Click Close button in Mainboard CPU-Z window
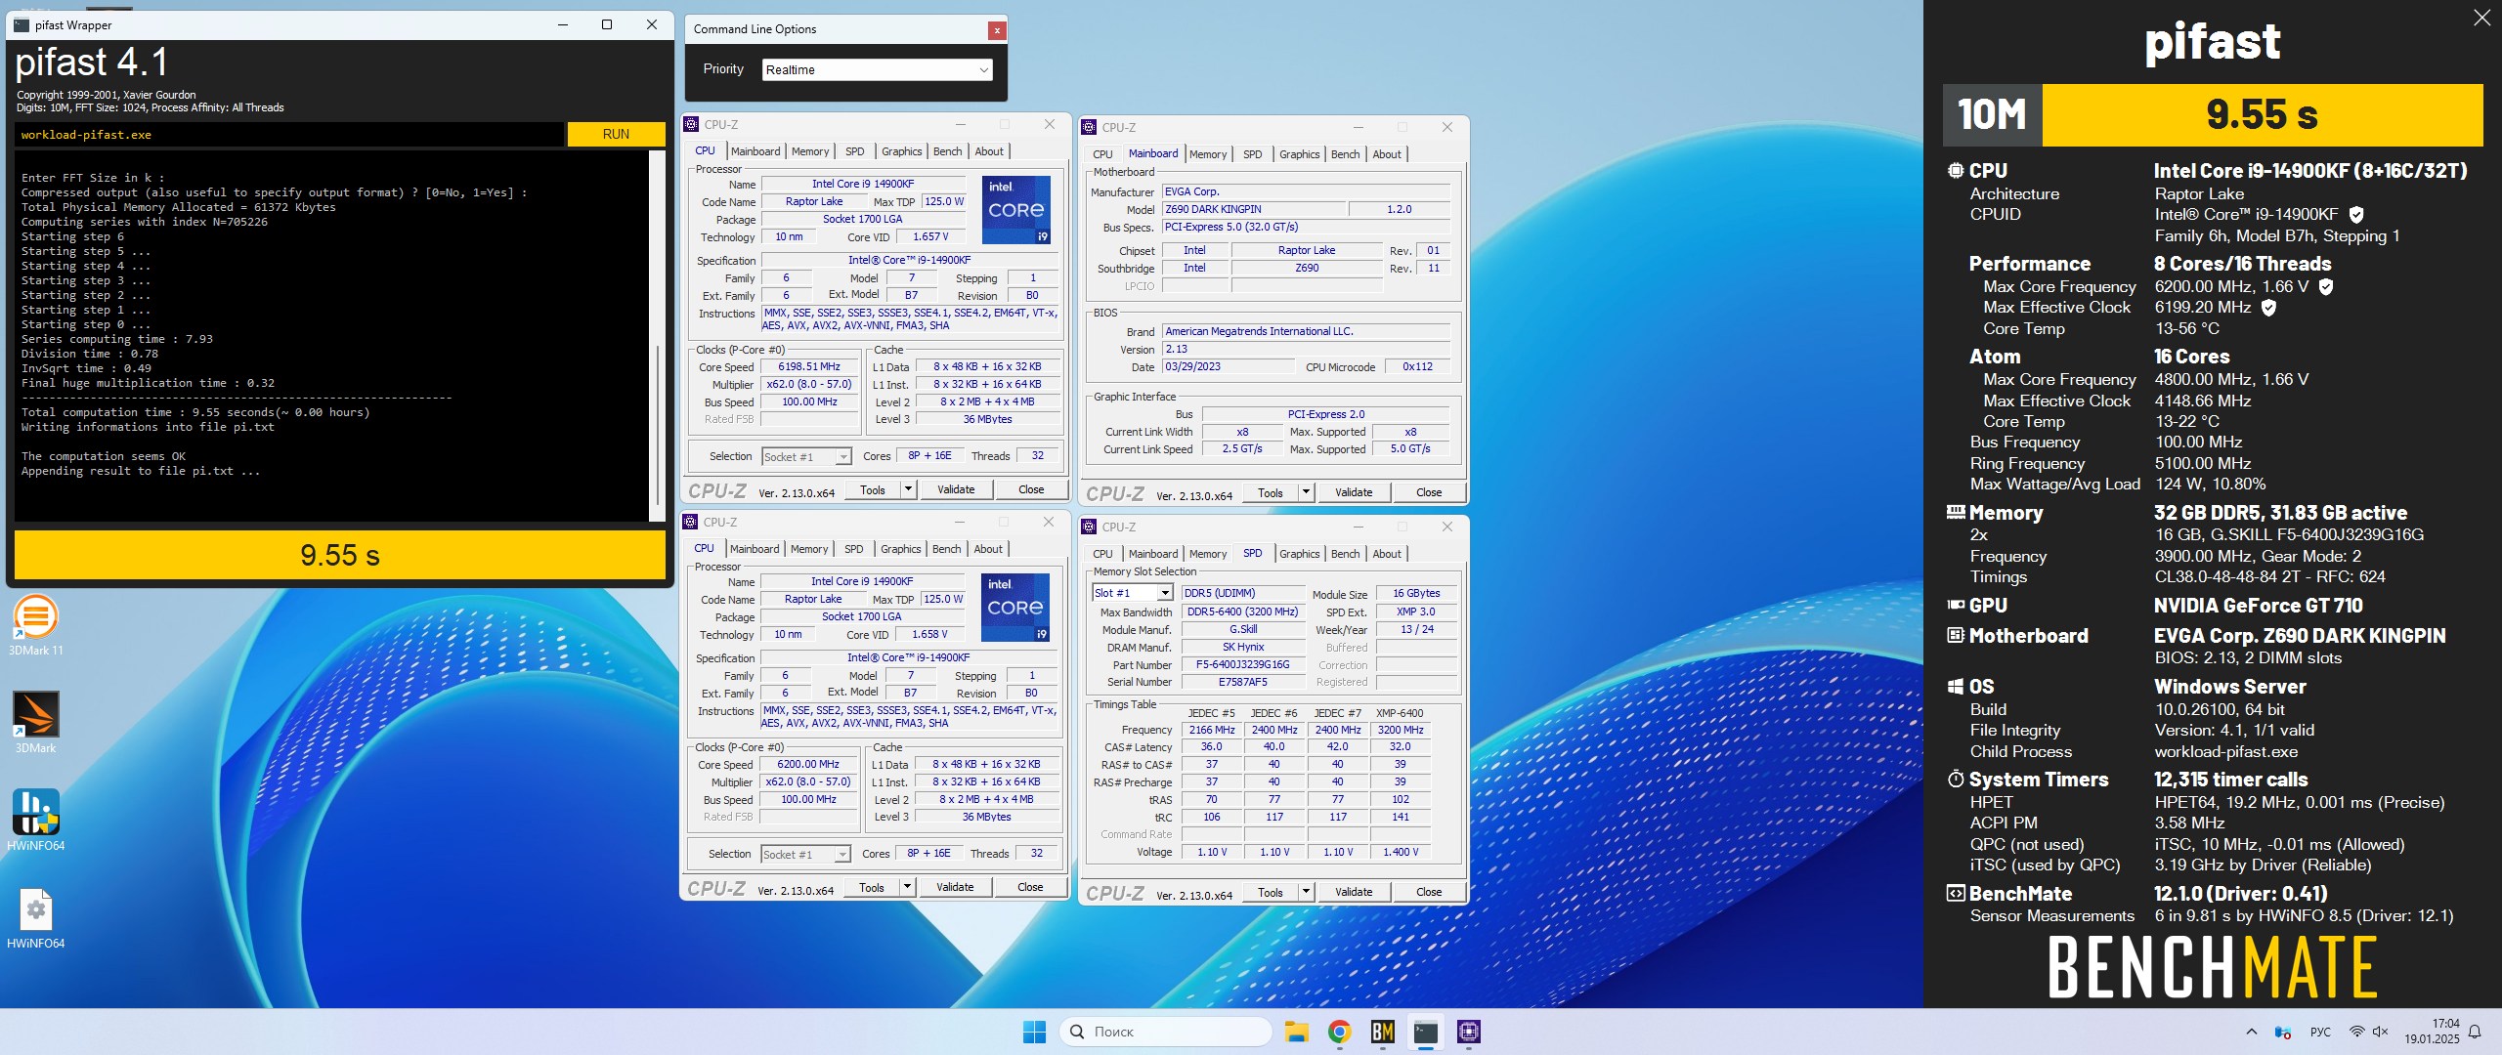The width and height of the screenshot is (2502, 1055). 1429,492
